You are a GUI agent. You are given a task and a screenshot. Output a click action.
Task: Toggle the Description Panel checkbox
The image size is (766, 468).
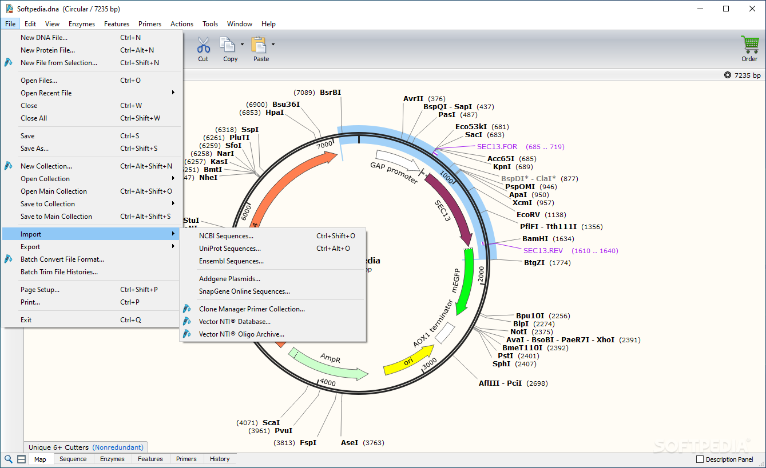pos(700,459)
